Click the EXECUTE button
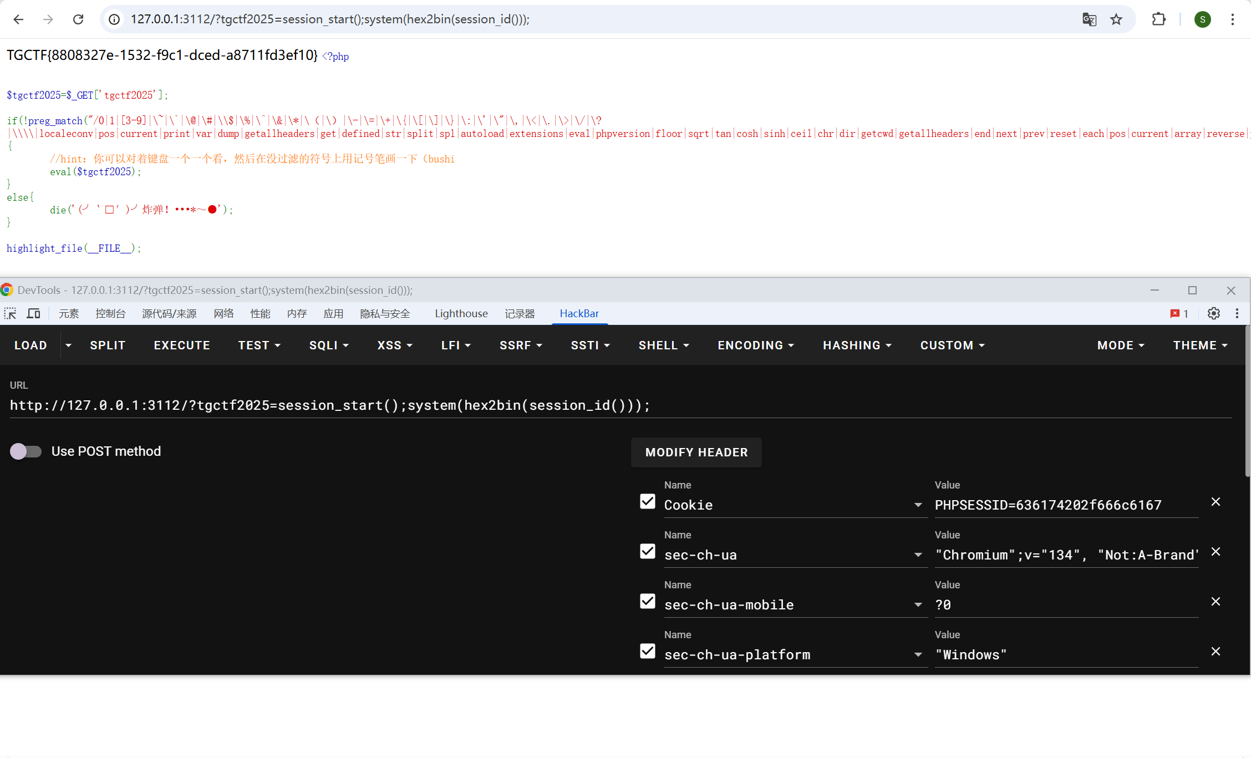This screenshot has width=1251, height=758. pyautogui.click(x=182, y=345)
